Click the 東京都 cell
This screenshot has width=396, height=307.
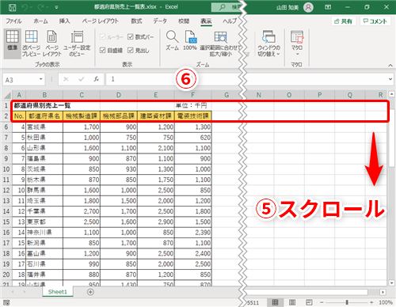[44, 222]
